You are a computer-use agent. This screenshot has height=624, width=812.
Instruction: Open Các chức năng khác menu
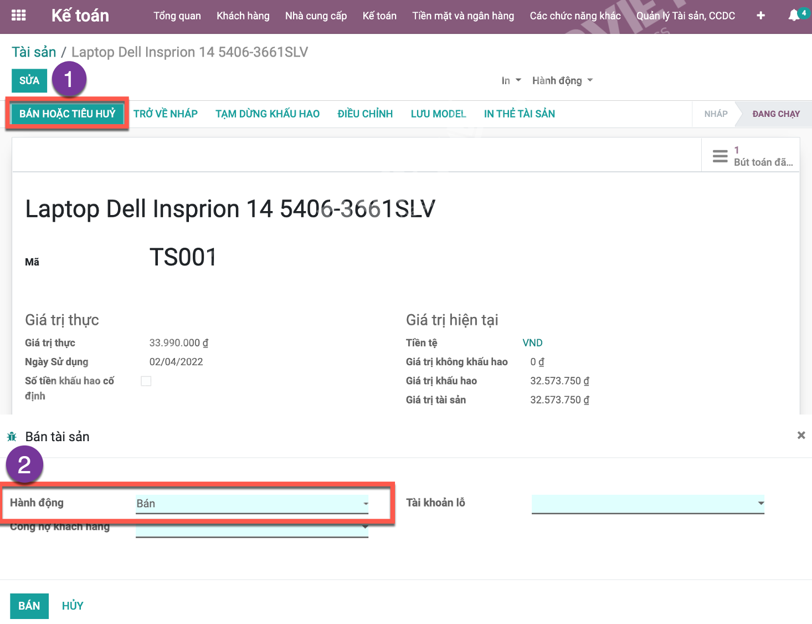pyautogui.click(x=575, y=16)
